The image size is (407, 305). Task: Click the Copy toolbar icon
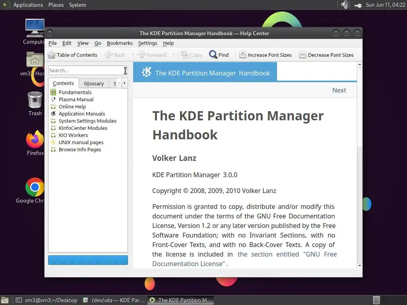[x=184, y=55]
